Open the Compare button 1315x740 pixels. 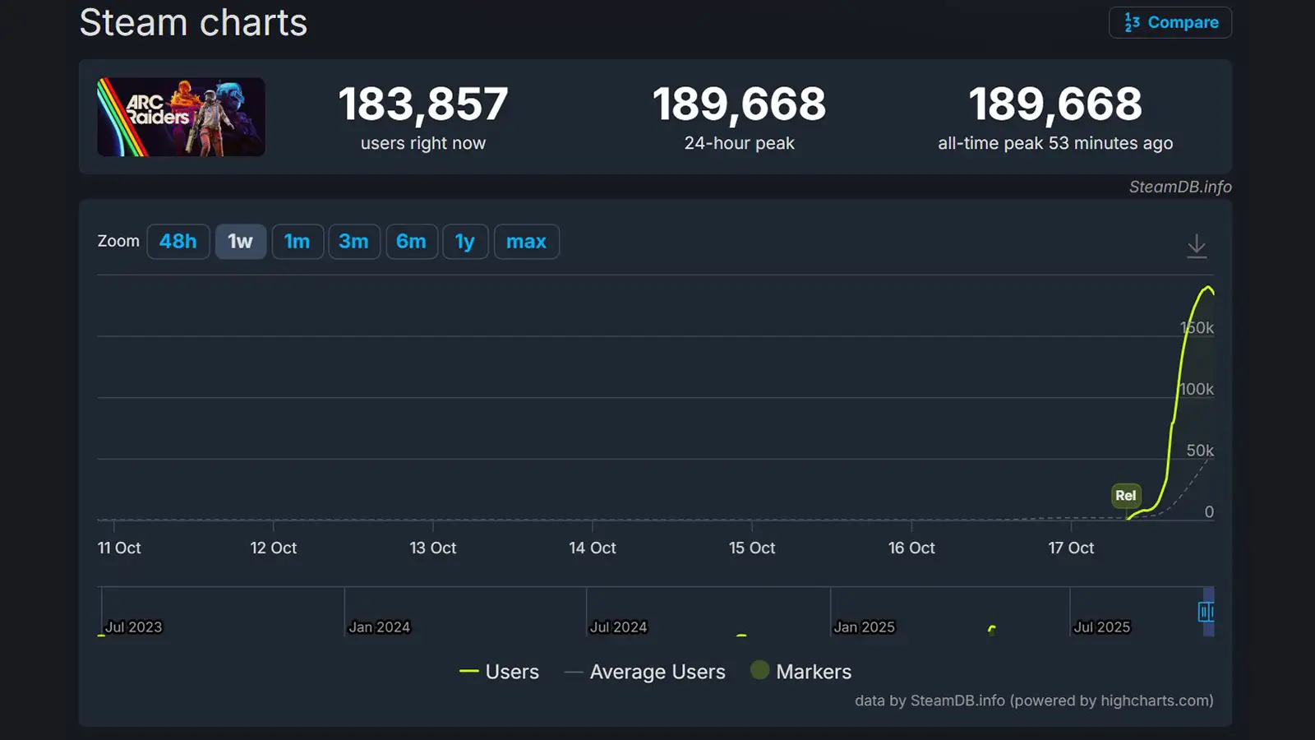pyautogui.click(x=1170, y=22)
